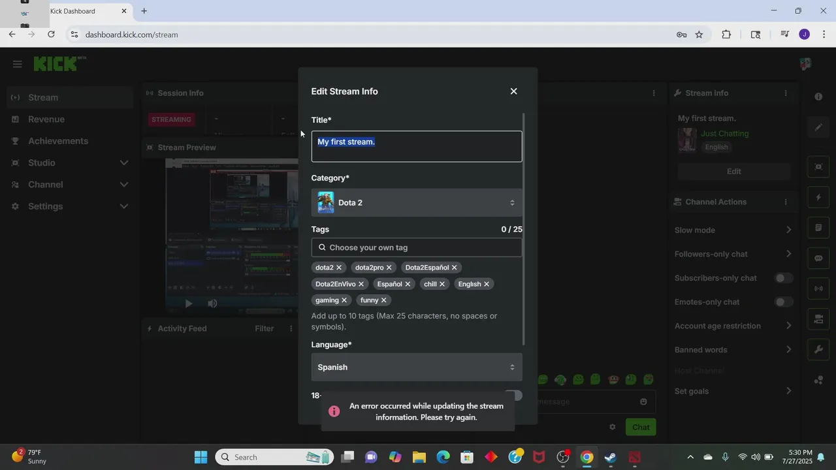Open the Category dropdown showing Dota 2
836x470 pixels.
click(x=417, y=202)
